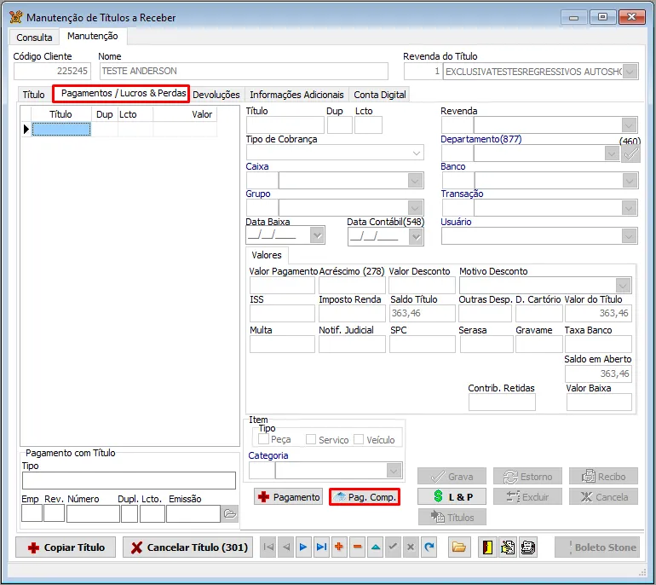The width and height of the screenshot is (656, 585).
Task: Expand the Transação dropdown
Action: [x=630, y=208]
